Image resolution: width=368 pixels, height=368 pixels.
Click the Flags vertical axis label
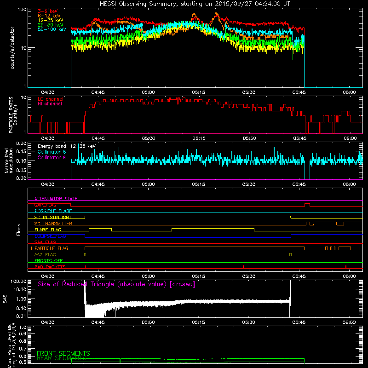coord(18,230)
